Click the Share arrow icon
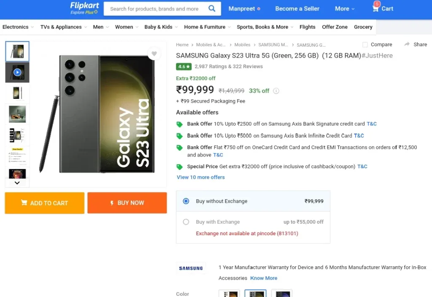This screenshot has width=432, height=297. pos(407,44)
